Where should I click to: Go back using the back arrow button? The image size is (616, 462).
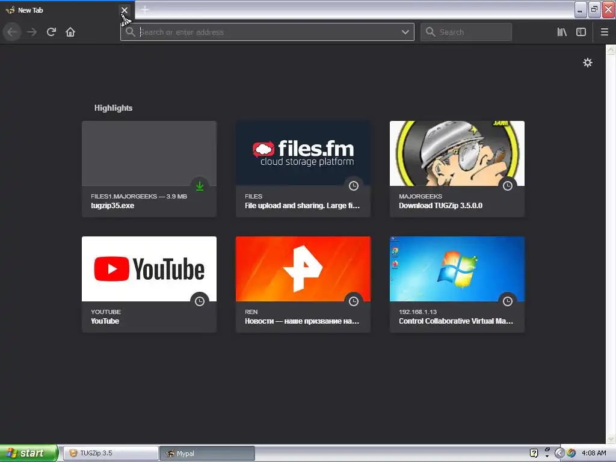pos(12,32)
